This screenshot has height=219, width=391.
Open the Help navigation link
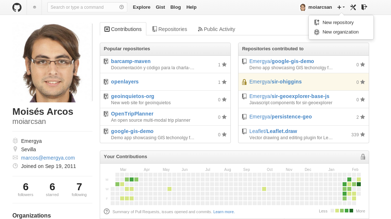[x=191, y=7]
